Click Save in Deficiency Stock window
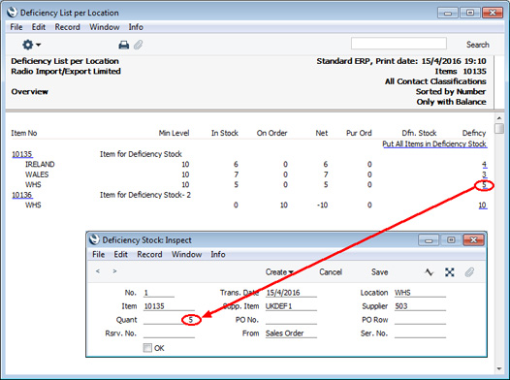 [x=379, y=272]
